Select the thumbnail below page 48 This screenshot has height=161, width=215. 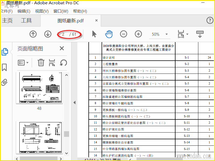coord(39,137)
